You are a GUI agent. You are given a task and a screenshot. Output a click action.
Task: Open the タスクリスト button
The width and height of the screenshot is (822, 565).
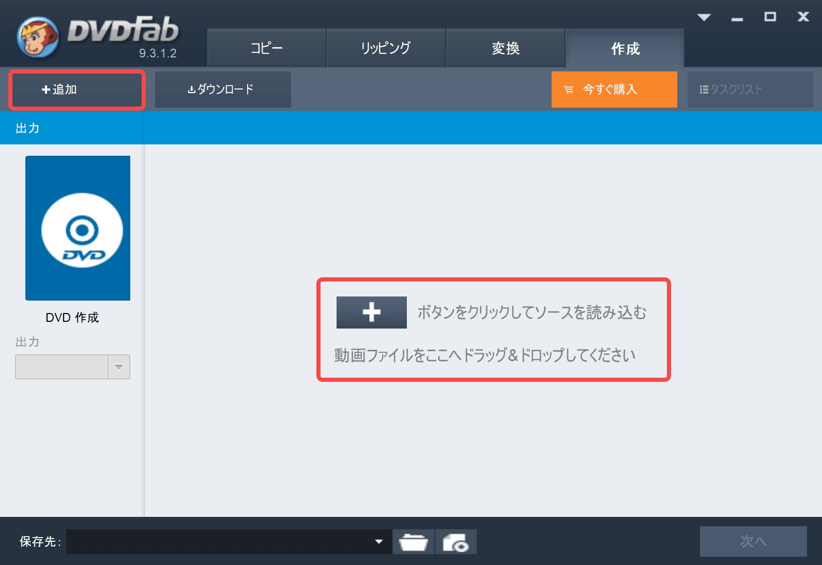coord(750,90)
